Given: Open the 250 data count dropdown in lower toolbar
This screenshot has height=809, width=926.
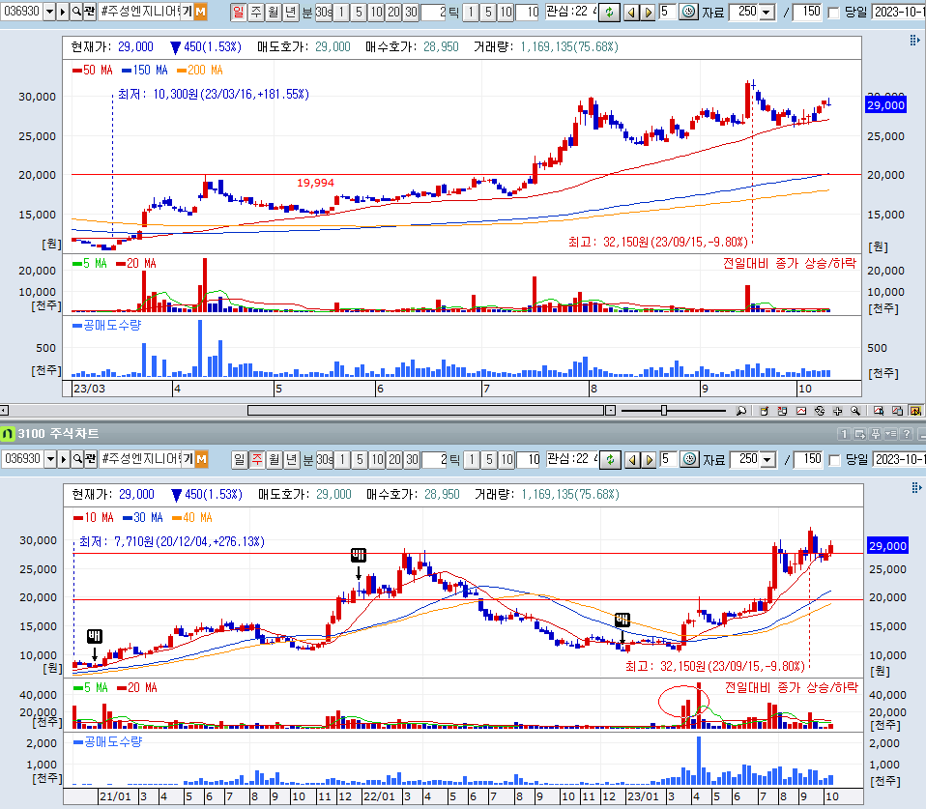Looking at the screenshot, I should point(767,459).
